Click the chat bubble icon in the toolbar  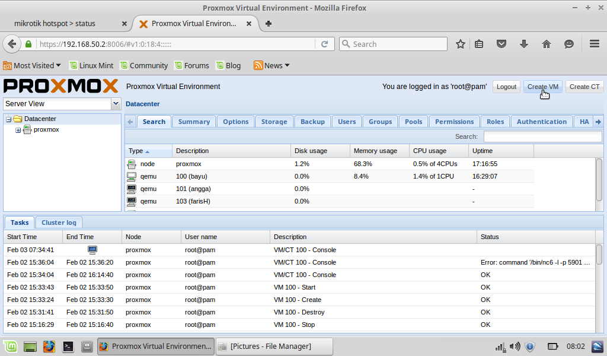tap(568, 44)
